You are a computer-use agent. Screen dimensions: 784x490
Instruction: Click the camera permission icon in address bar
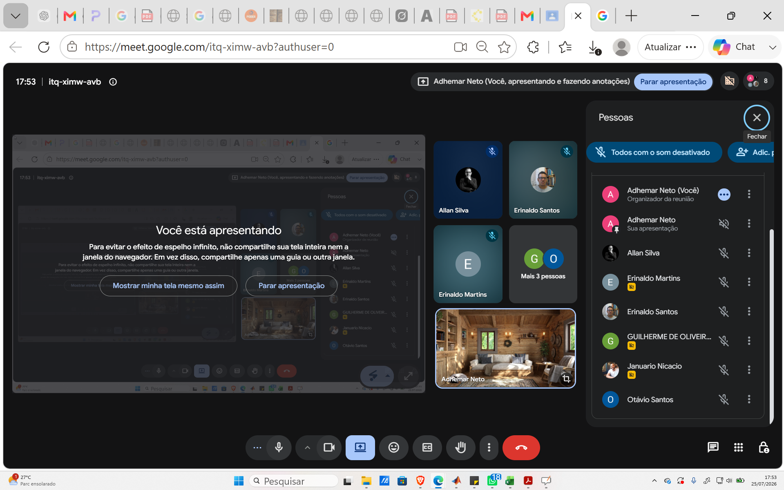pos(460,47)
